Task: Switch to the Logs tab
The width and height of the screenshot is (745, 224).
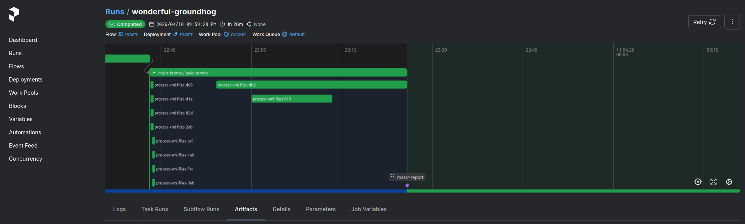Action: click(119, 209)
